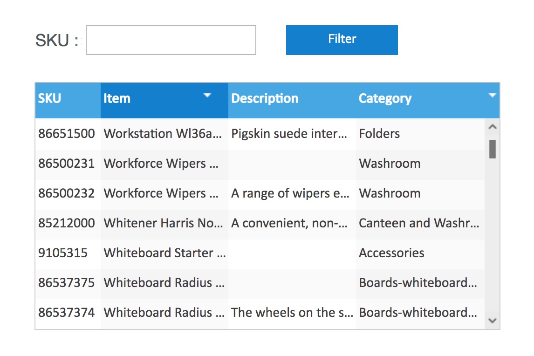Image resolution: width=534 pixels, height=356 pixels.
Task: Select SKU cell 86500232
Action: pyautogui.click(x=68, y=193)
